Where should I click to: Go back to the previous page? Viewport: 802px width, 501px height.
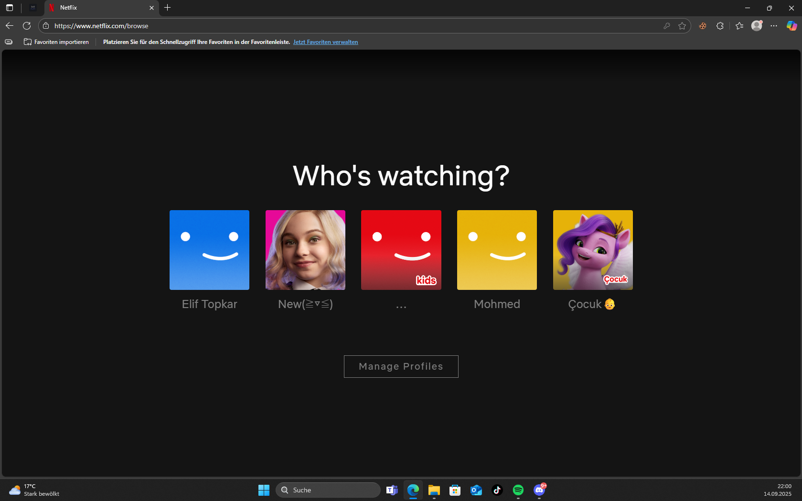[x=10, y=26]
